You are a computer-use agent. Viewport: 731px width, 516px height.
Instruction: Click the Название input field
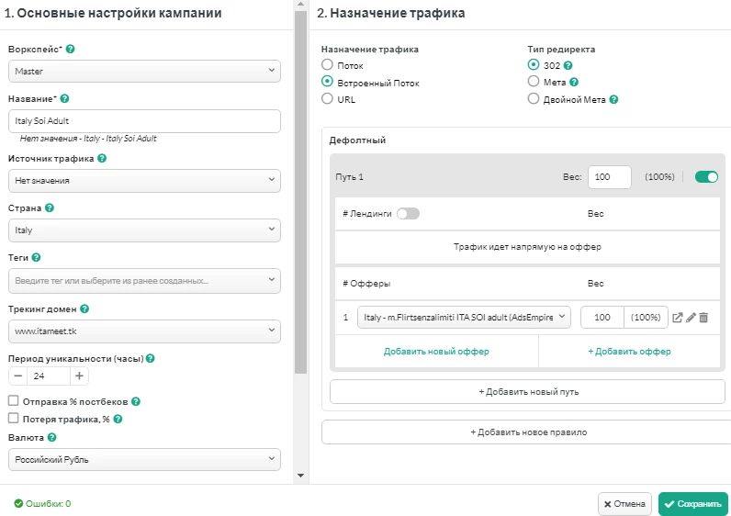click(x=144, y=121)
